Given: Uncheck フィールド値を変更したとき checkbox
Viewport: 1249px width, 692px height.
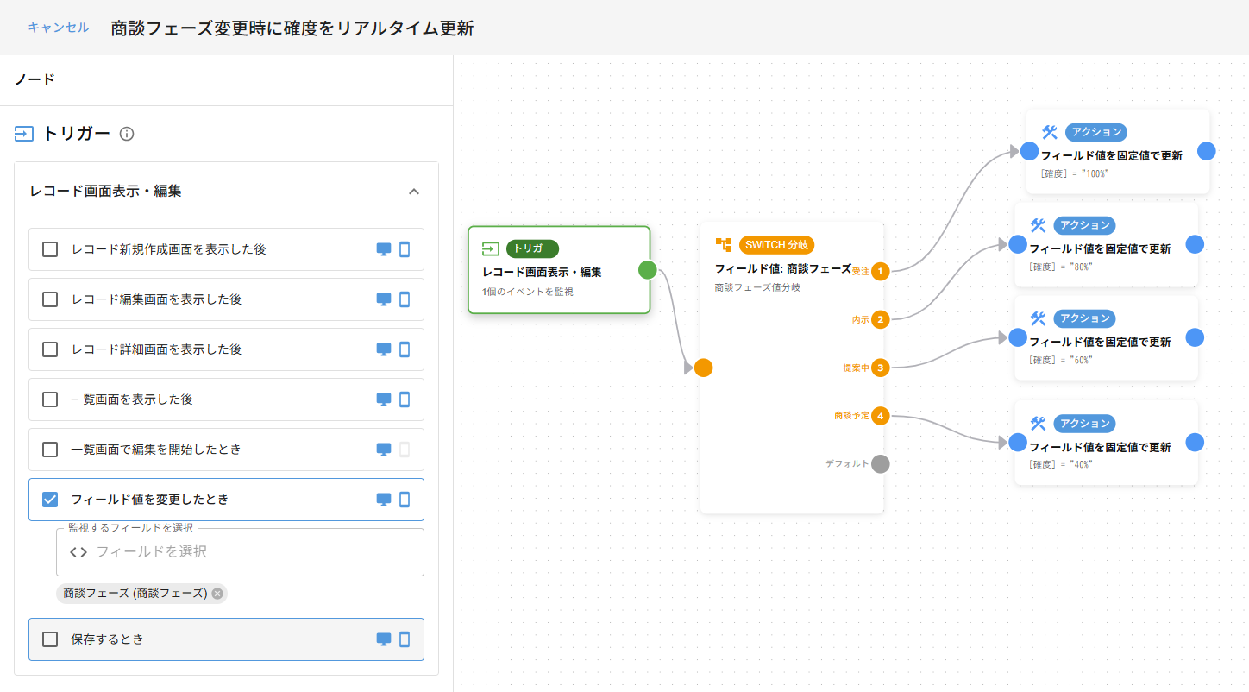Looking at the screenshot, I should click(x=50, y=500).
